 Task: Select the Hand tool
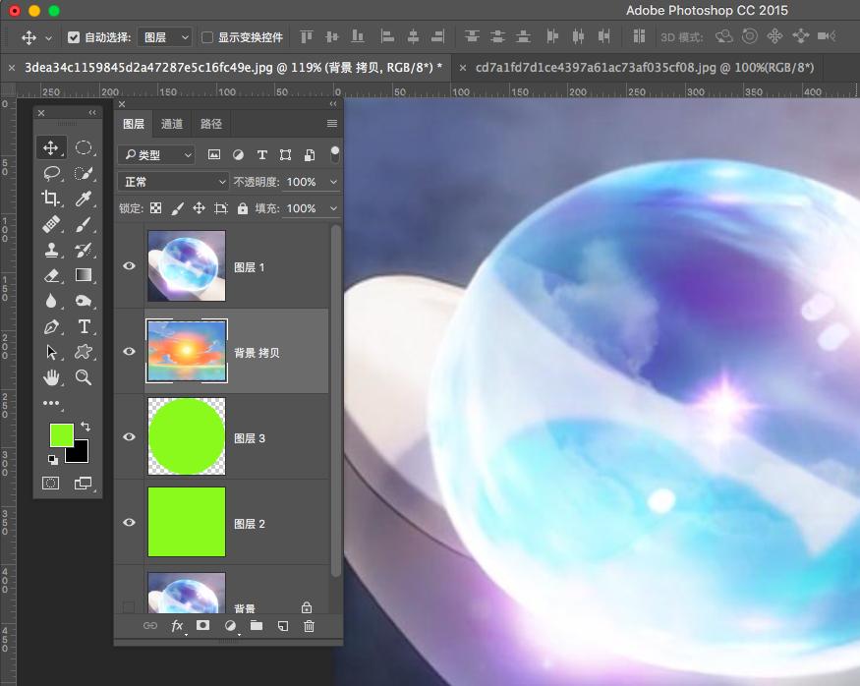pyautogui.click(x=51, y=377)
